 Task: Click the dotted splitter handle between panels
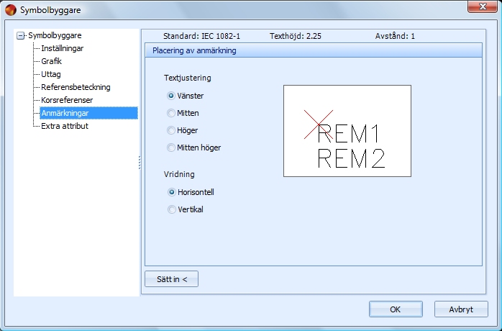140,163
